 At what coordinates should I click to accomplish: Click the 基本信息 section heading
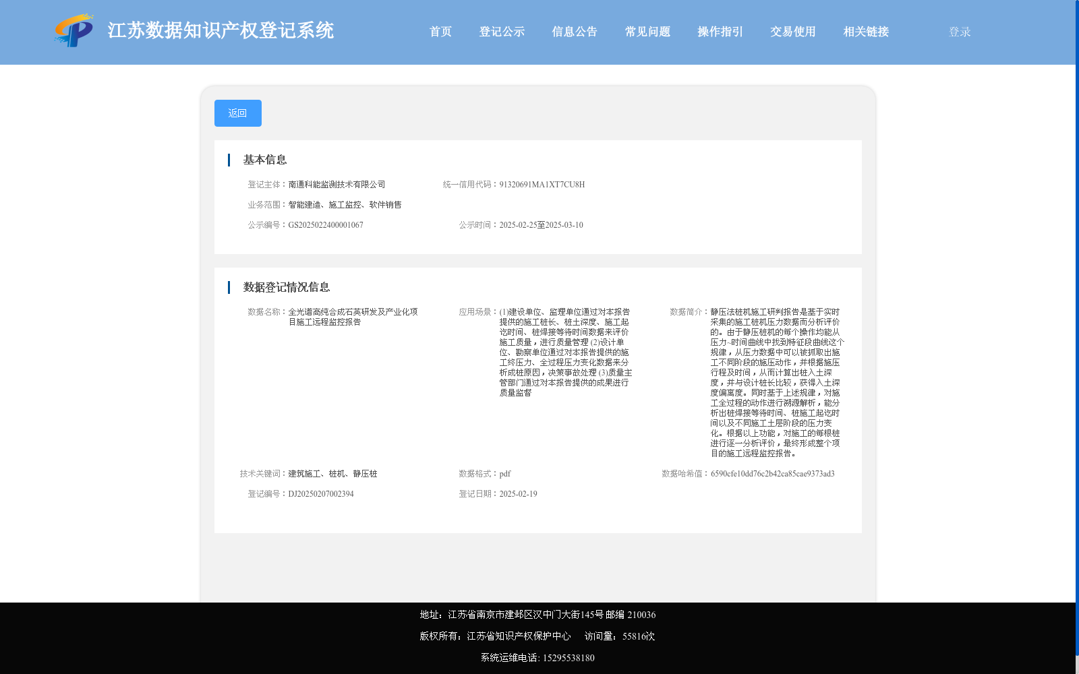pos(265,160)
